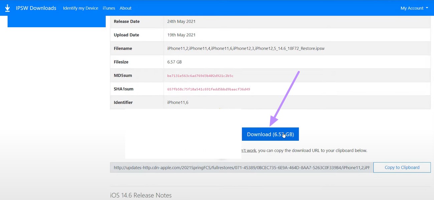Click the SHA1sum row label

point(124,89)
